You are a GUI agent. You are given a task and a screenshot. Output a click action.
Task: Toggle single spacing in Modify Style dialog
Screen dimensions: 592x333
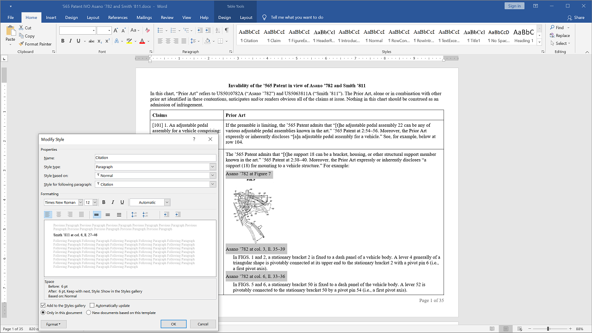click(x=97, y=215)
